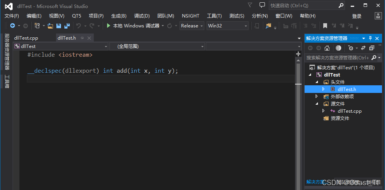The image size is (385, 190).
Task: Expand the dllTest.cpp tree node arrow
Action: (x=323, y=111)
